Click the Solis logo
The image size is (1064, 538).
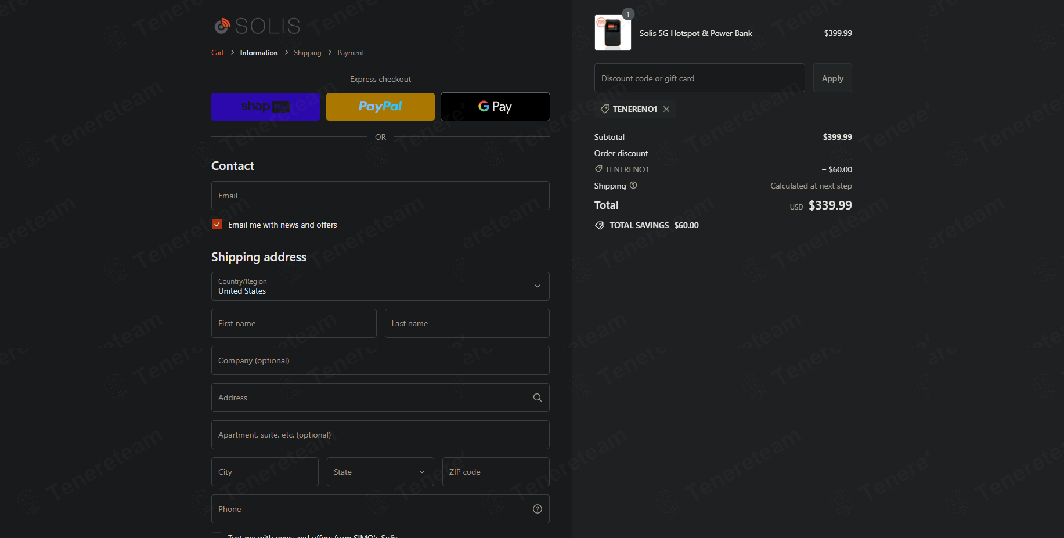pos(257,26)
